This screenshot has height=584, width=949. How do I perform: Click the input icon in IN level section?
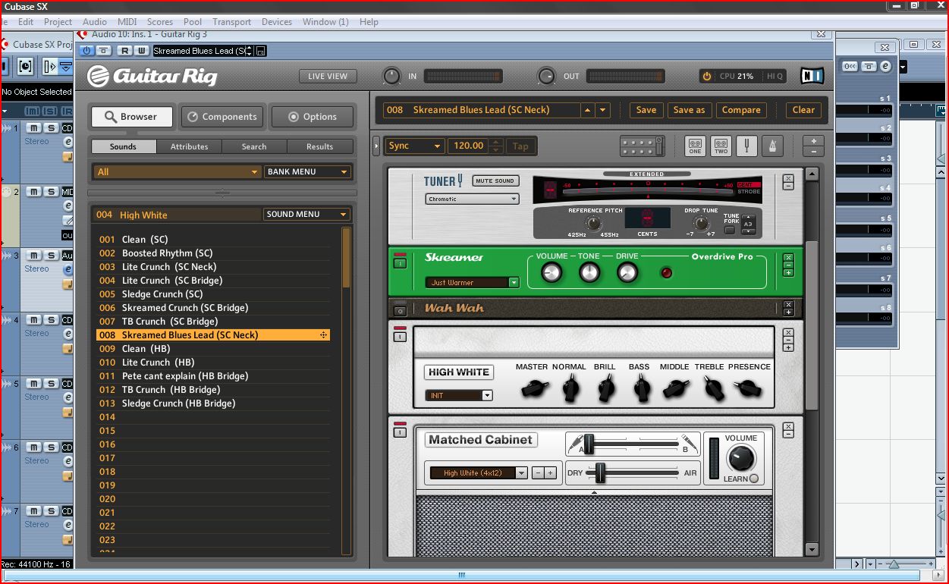pyautogui.click(x=391, y=76)
